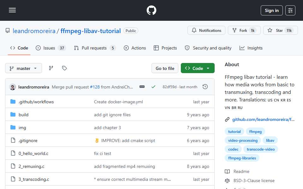Click the img folder icon

click(13, 128)
